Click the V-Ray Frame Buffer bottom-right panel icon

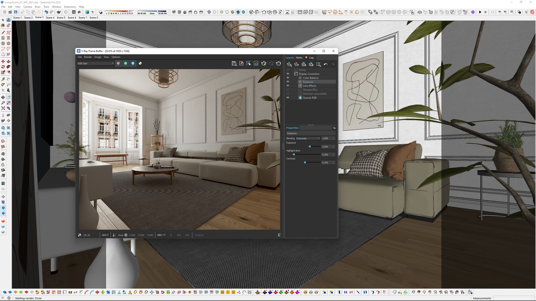[x=279, y=235]
